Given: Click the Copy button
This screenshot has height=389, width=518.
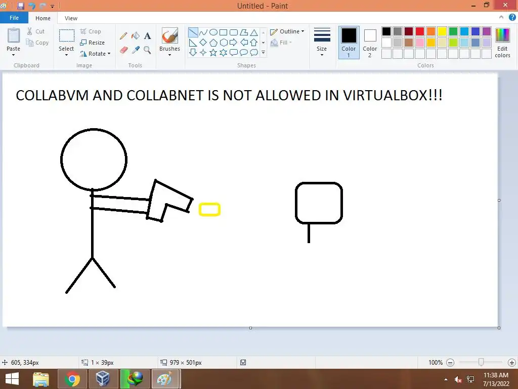Looking at the screenshot, I should click(37, 43).
